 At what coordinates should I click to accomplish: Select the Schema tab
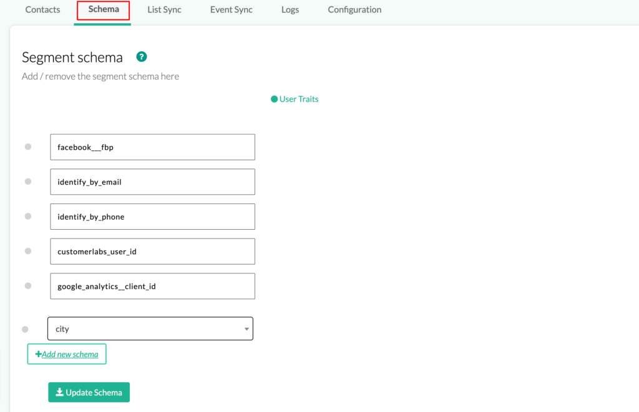point(104,9)
